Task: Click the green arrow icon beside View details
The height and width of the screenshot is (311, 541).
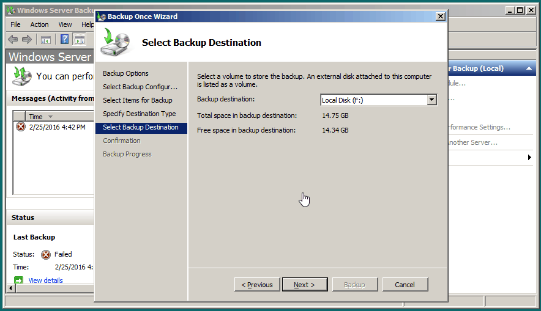Action: coord(18,280)
